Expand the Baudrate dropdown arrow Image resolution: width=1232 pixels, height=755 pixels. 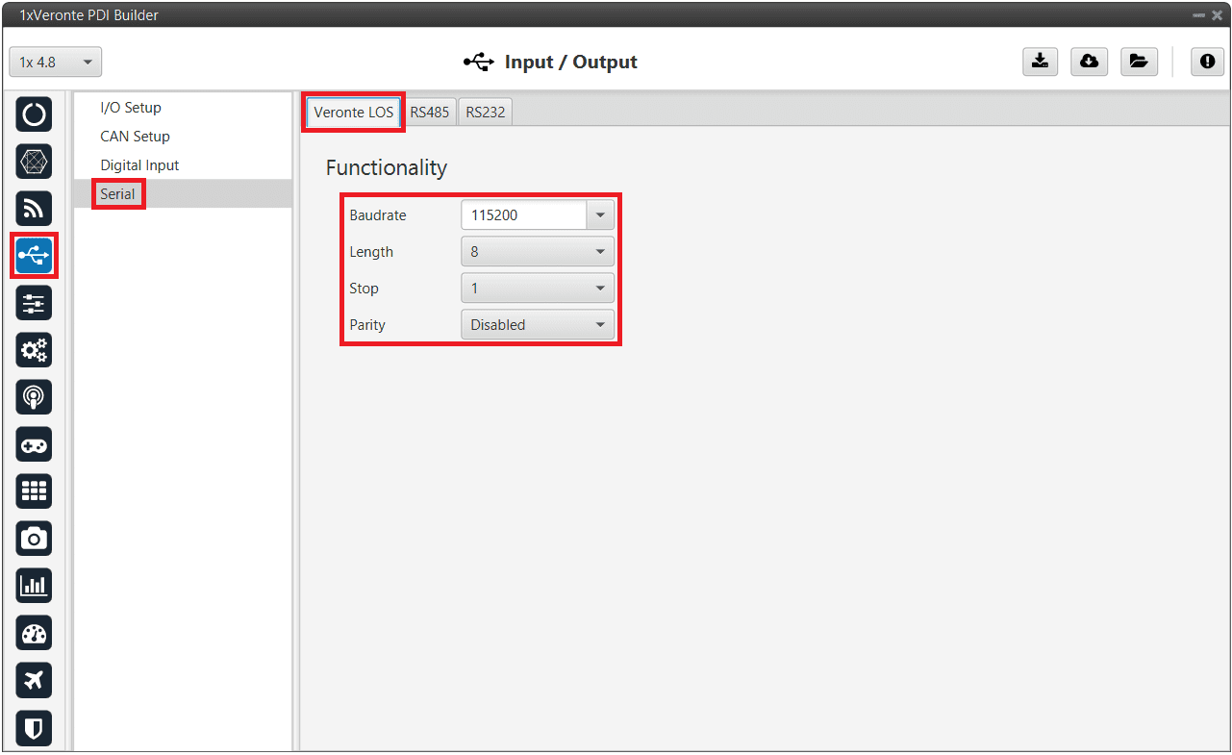pyautogui.click(x=600, y=215)
